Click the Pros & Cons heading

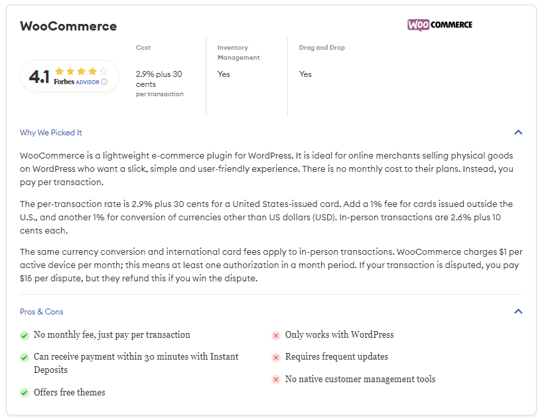click(x=42, y=311)
